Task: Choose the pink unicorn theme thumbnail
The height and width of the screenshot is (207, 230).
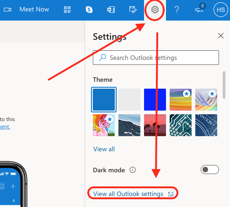Action: pos(104,125)
